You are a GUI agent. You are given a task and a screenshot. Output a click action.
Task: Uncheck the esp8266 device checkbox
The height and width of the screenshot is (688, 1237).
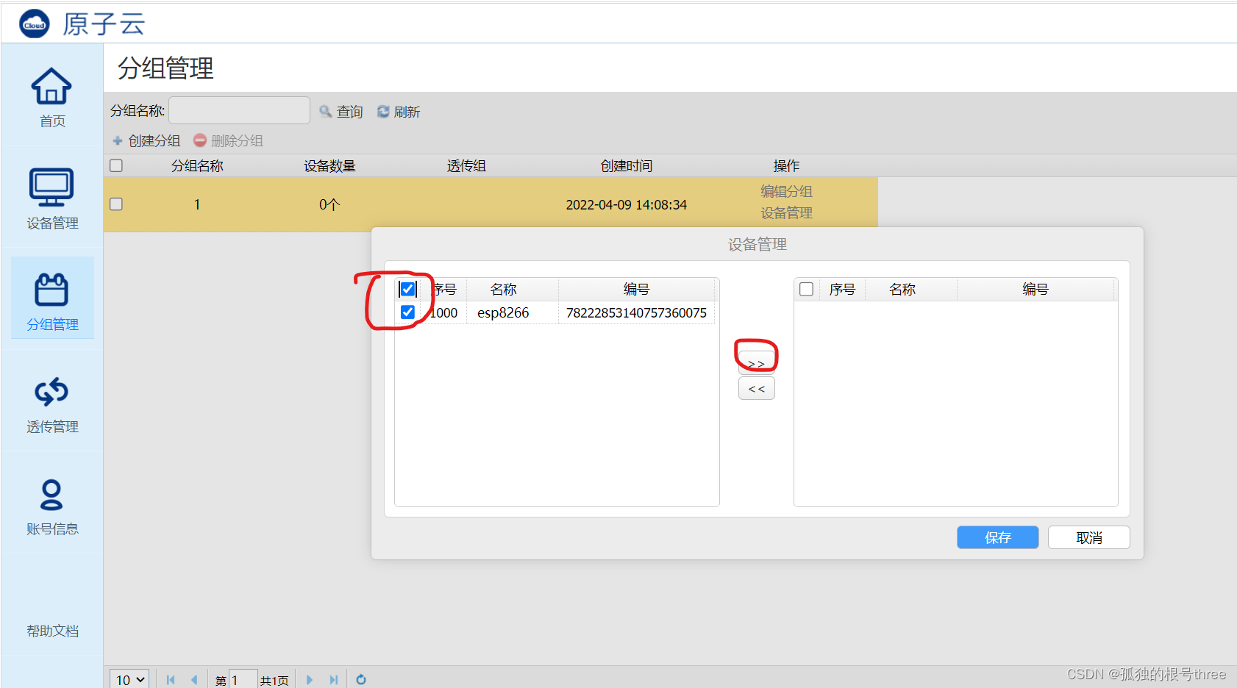click(x=407, y=312)
